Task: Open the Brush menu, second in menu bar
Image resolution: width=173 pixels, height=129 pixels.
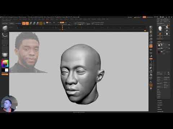Action: tap(7, 19)
